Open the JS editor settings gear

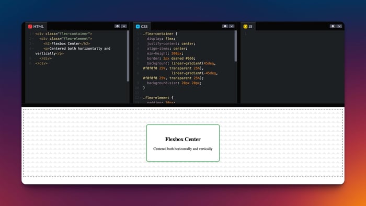333,26
